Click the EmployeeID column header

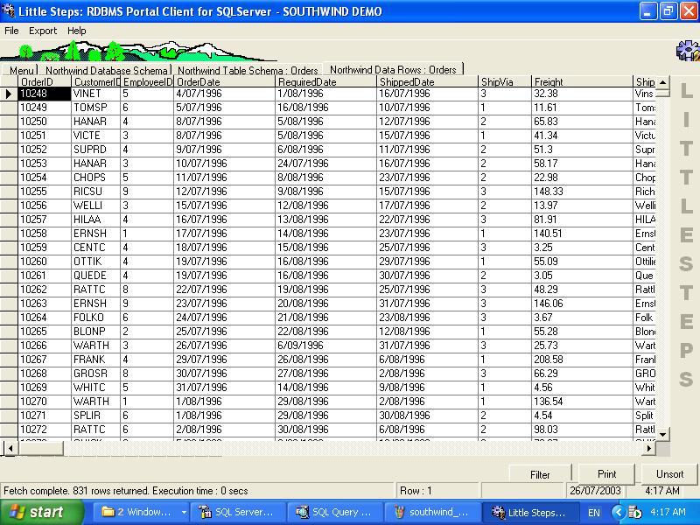147,81
